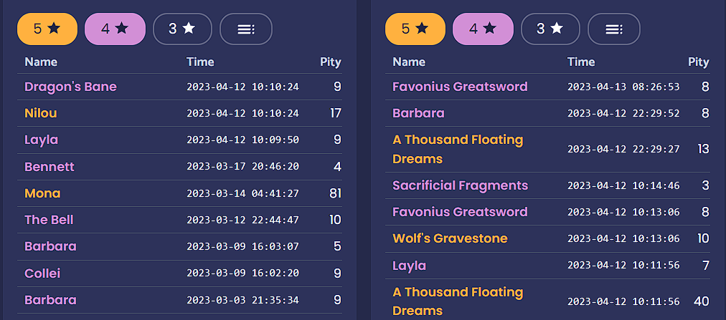Select A Thousand Floating Dreams with 40 pity

(x=458, y=301)
